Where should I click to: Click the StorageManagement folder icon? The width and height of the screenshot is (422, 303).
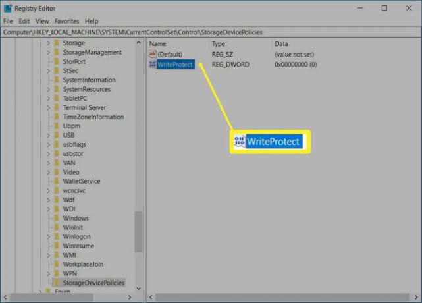pos(57,52)
